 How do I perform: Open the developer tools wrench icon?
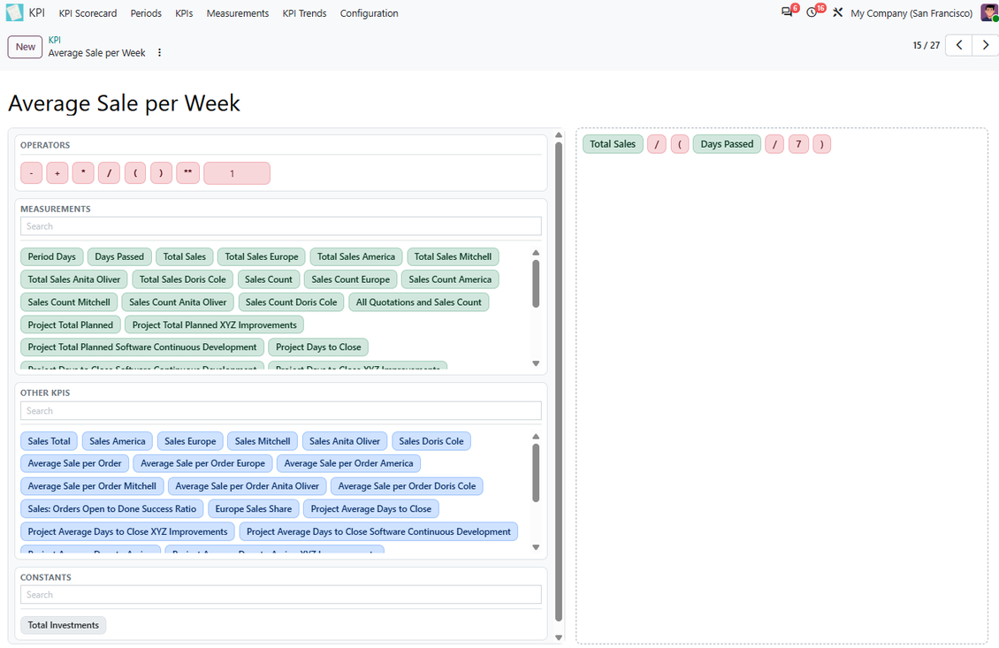pos(838,12)
